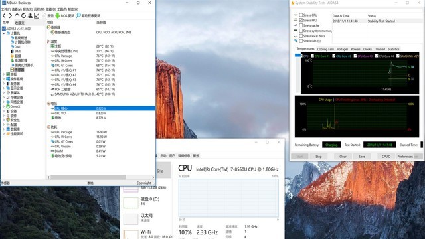
Task: Refresh the AIDA64 sensor page
Action: point(23,16)
